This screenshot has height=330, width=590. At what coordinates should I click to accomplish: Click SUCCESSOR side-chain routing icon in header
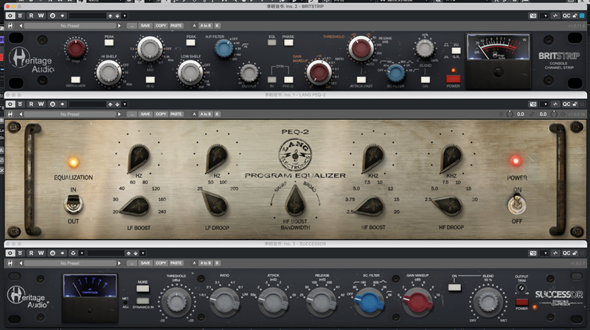tap(73, 253)
